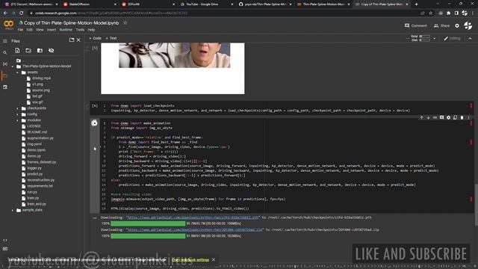The image size is (478, 269).
Task: Go to the Colab home logo
Action: (x=8, y=25)
